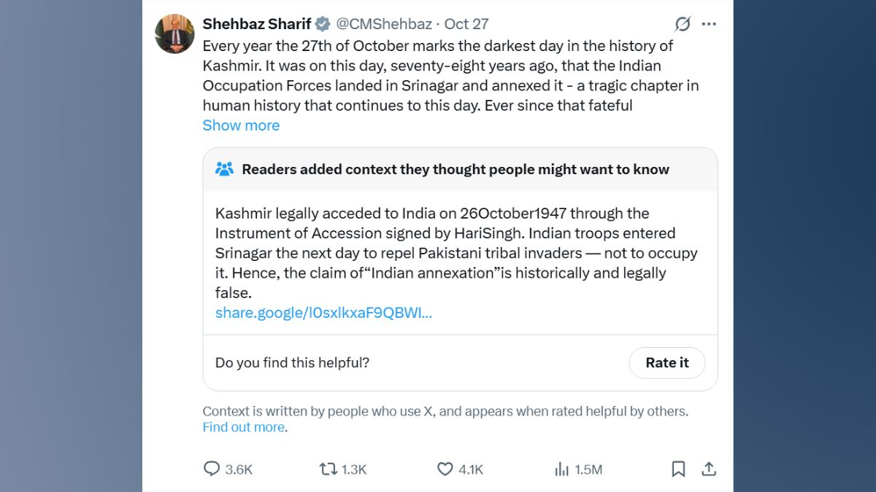Viewport: 876px width, 492px height.
Task: Click the verified badge next to Shehbaz Sharif
Action: [x=321, y=23]
